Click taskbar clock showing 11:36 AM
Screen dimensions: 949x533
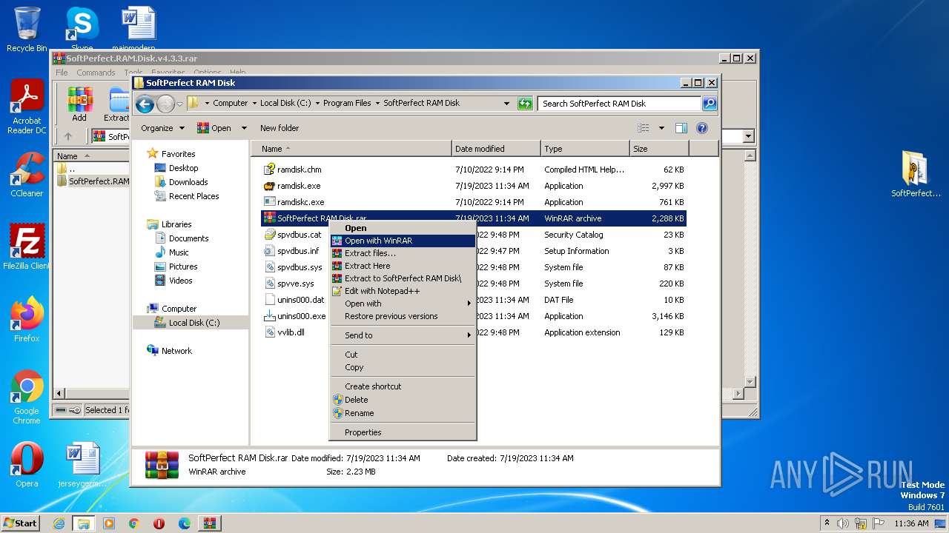coord(911,523)
